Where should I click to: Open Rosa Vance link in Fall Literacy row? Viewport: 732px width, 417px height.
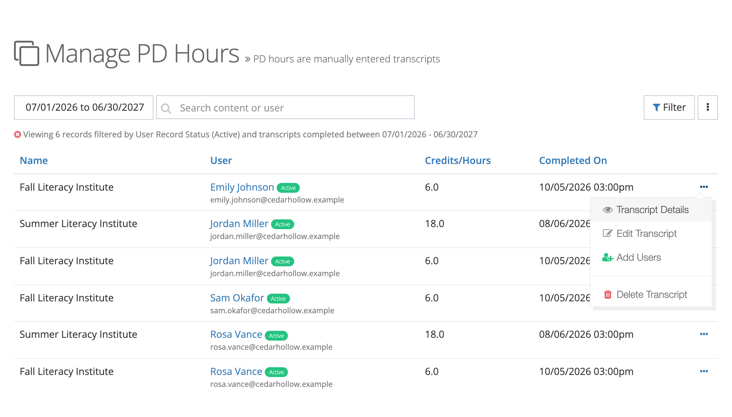236,371
